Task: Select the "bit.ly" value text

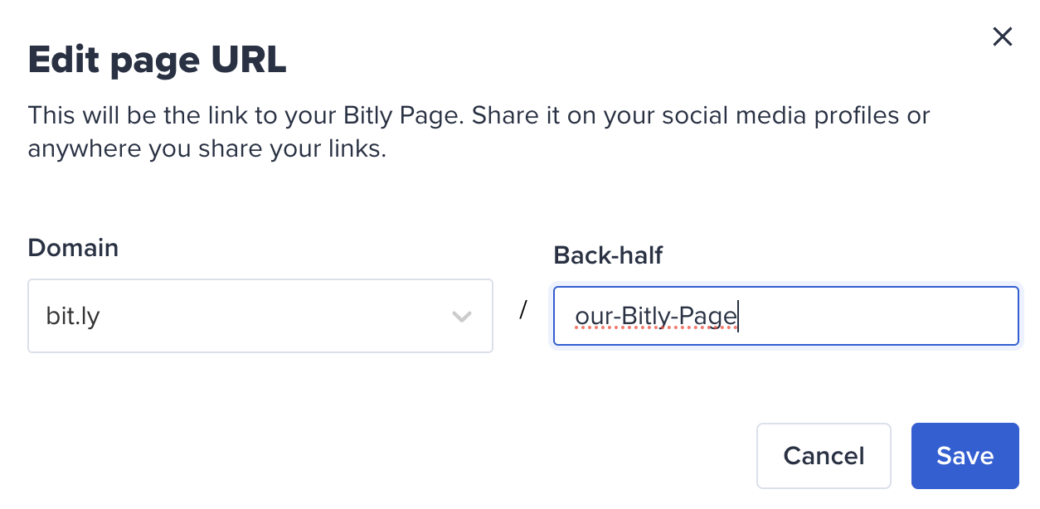Action: pos(73,317)
